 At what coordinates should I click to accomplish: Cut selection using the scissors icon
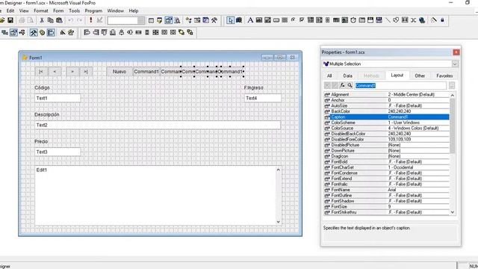pyautogui.click(x=42, y=20)
